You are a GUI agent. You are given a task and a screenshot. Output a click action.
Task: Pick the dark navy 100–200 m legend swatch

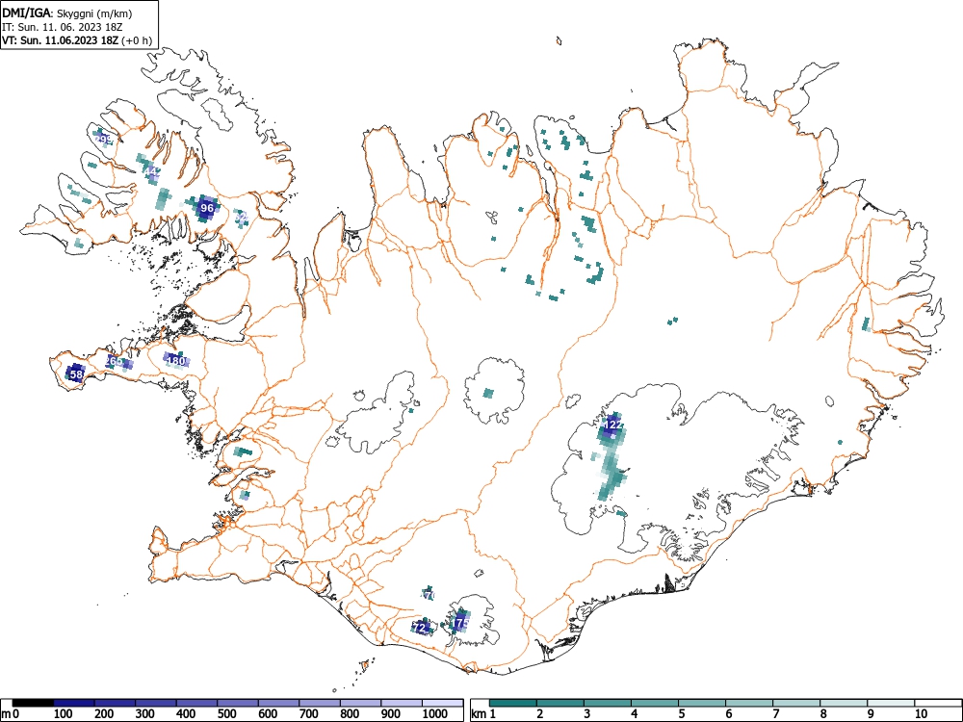[74, 703]
